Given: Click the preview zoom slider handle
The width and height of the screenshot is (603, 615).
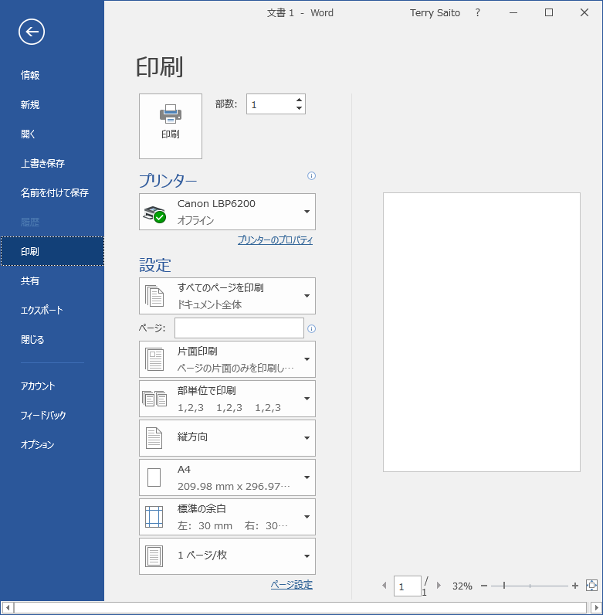Looking at the screenshot, I should 504,586.
